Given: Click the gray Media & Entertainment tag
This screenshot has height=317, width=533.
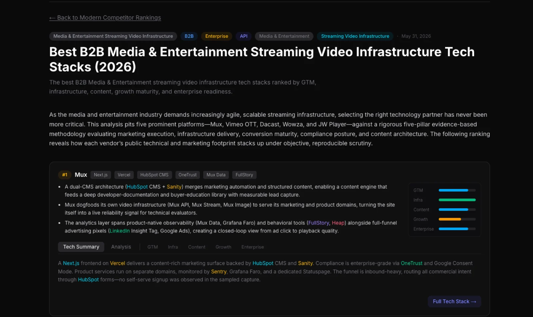Looking at the screenshot, I should click(x=284, y=36).
